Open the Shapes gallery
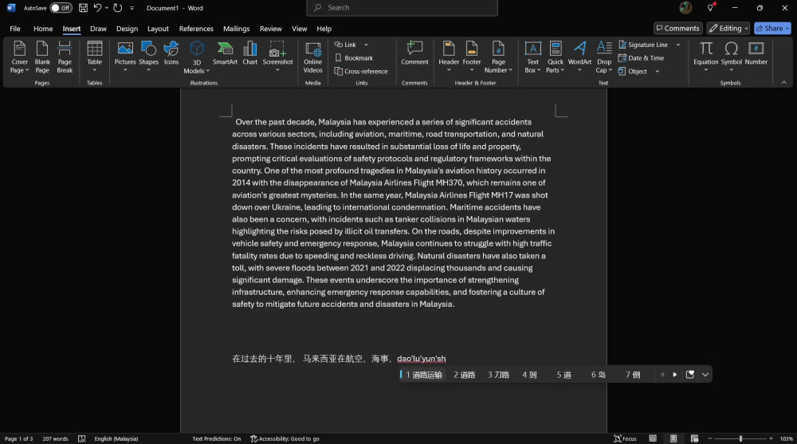The image size is (797, 444). coord(148,57)
